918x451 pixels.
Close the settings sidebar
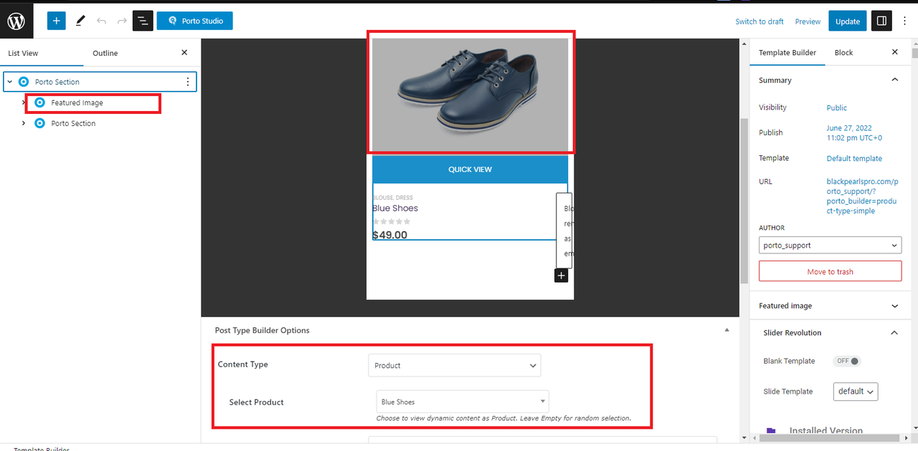[894, 52]
